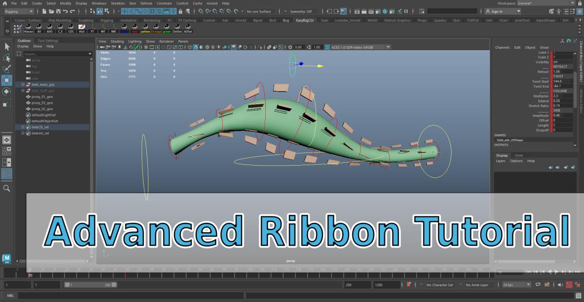The image size is (584, 302).
Task: Toggle color management icon beside ACES dropdown
Action: 326,47
